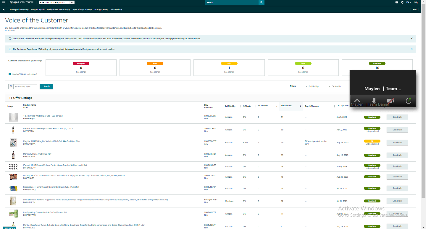The width and height of the screenshot is (426, 229).
Task: Click the Last updated column header
Action: (343, 106)
